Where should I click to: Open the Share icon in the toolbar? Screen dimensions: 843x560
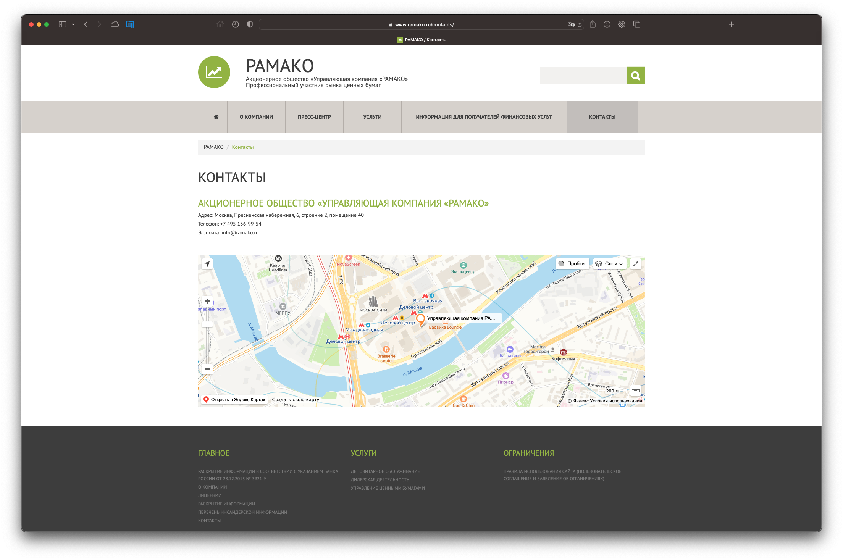(x=593, y=24)
